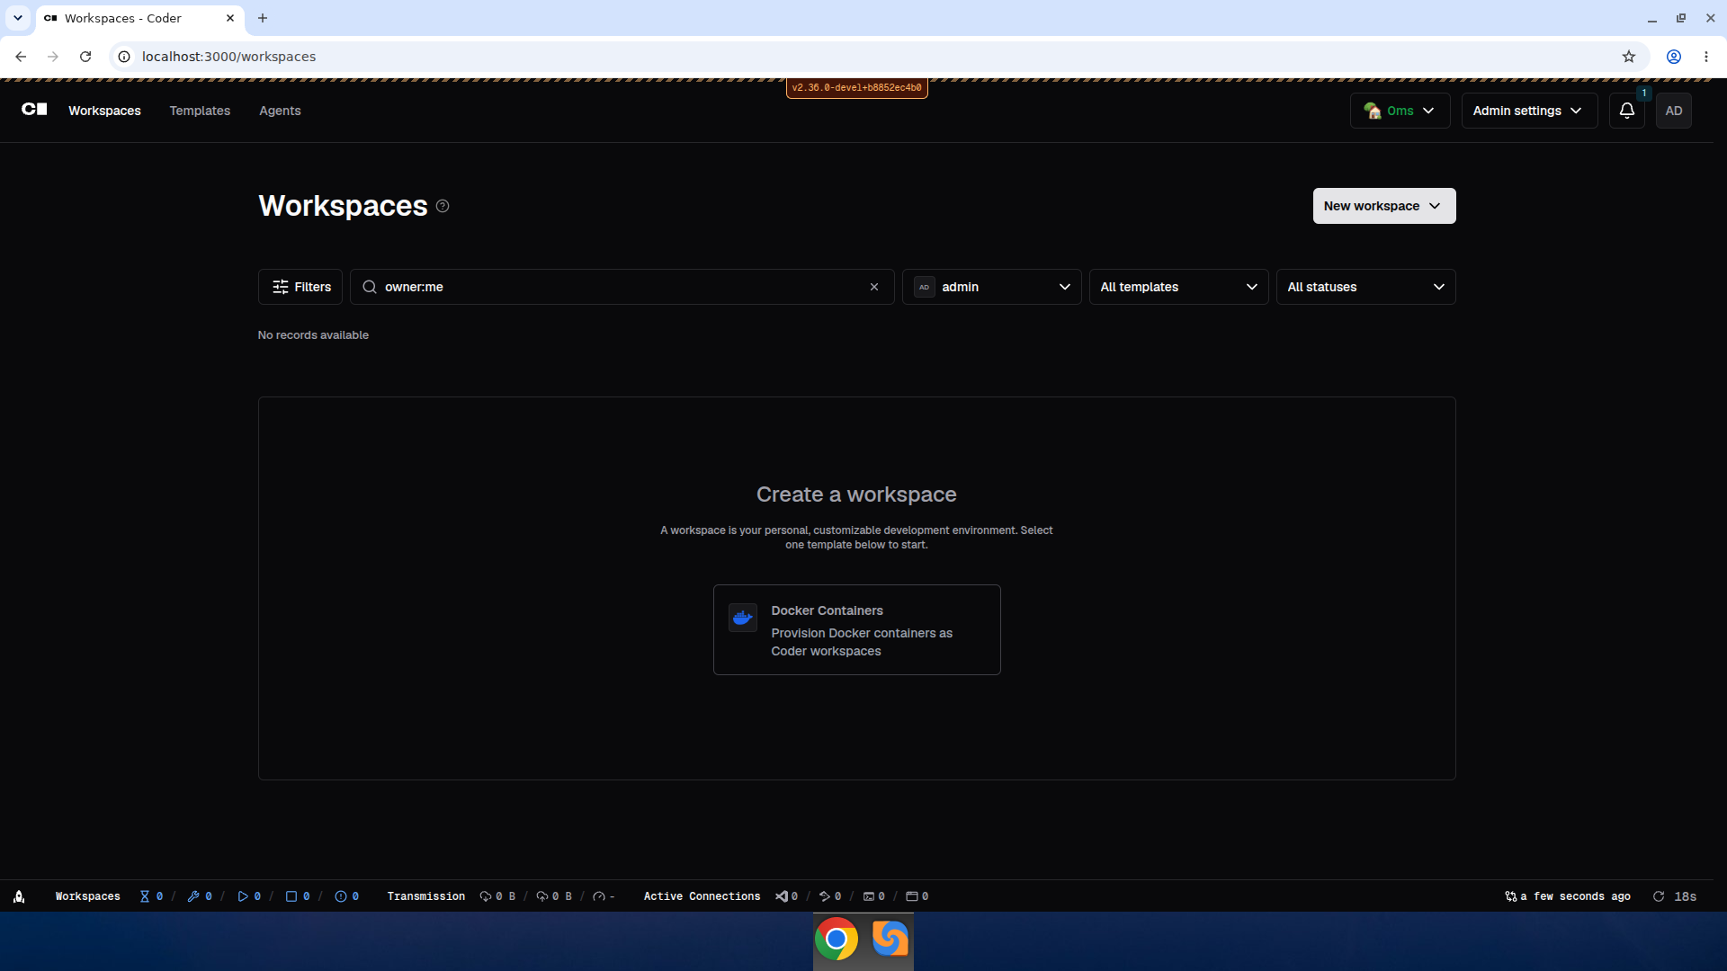This screenshot has width=1727, height=971.
Task: Open the Agents nav tab
Action: 280,111
